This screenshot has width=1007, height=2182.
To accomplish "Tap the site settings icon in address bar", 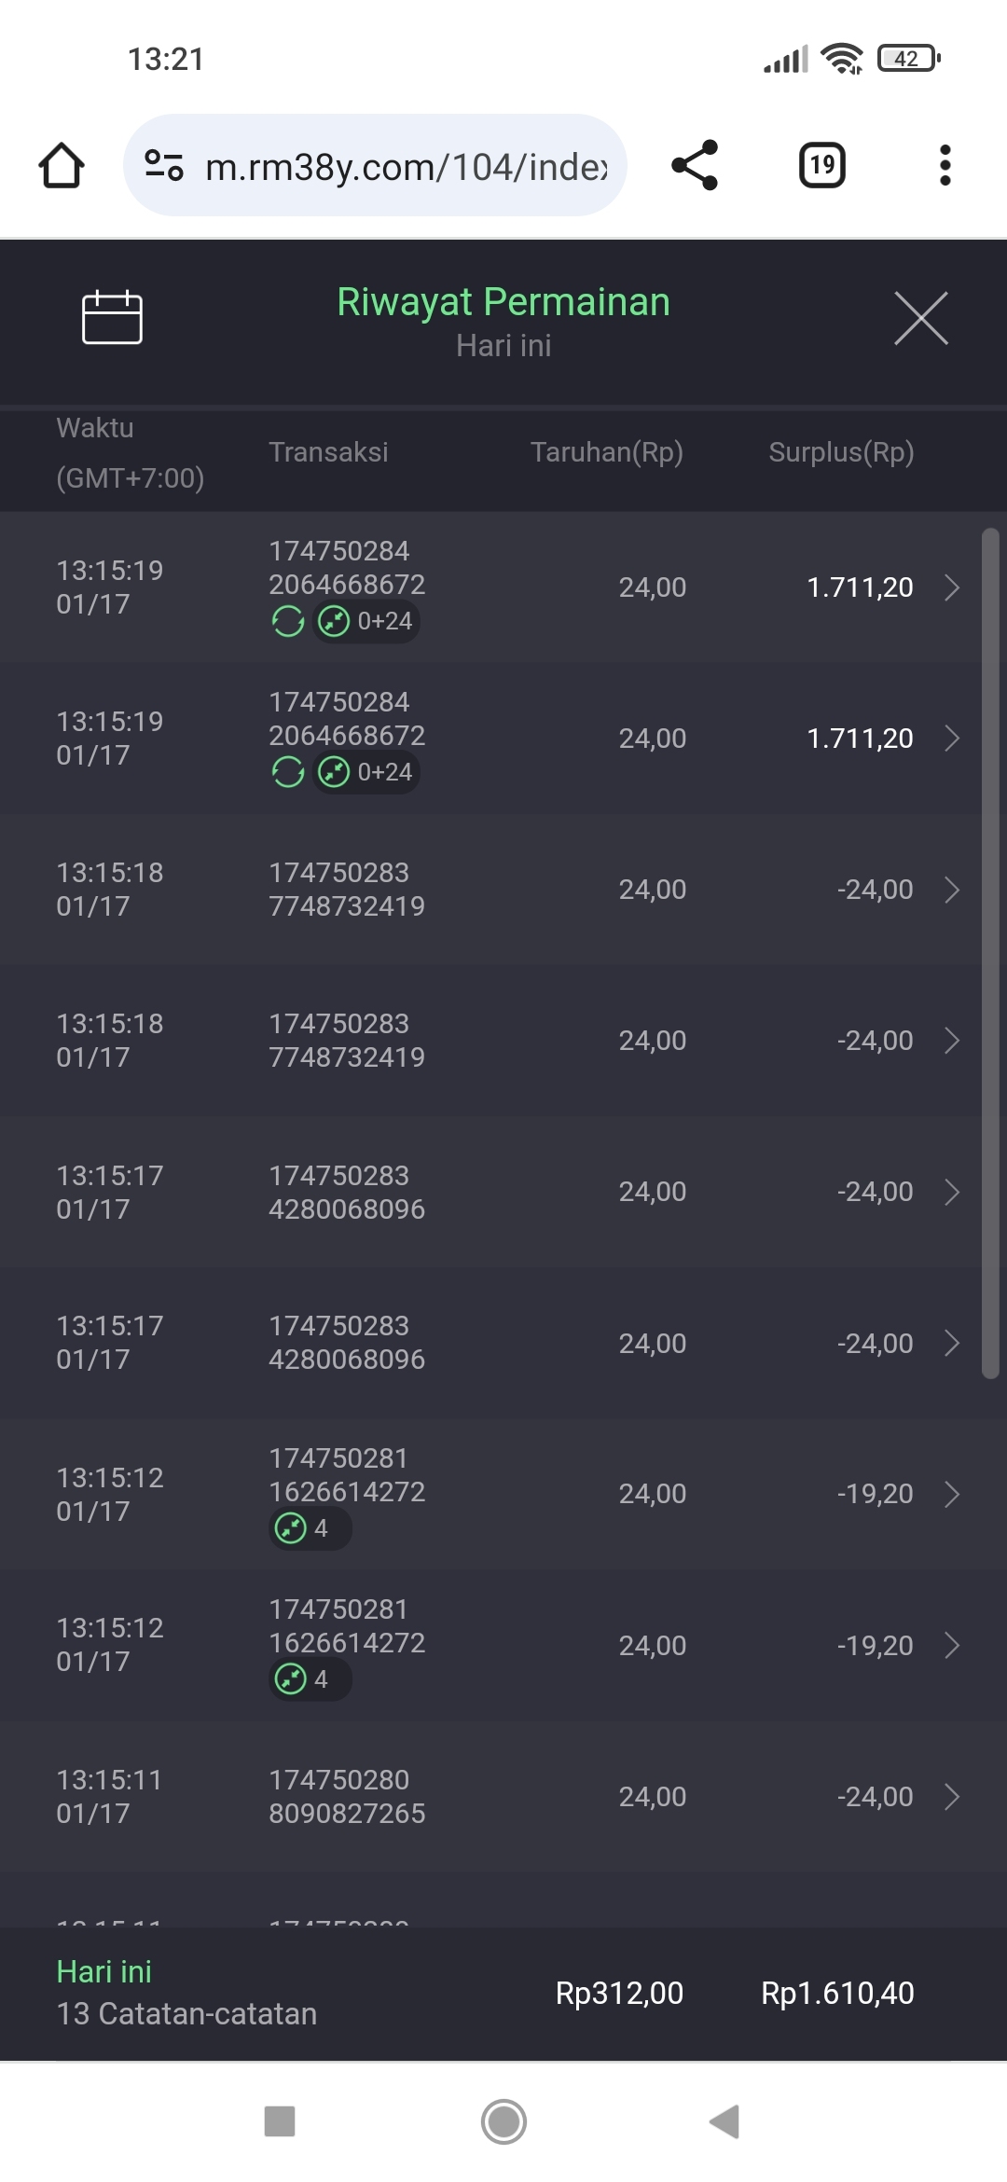I will point(164,166).
